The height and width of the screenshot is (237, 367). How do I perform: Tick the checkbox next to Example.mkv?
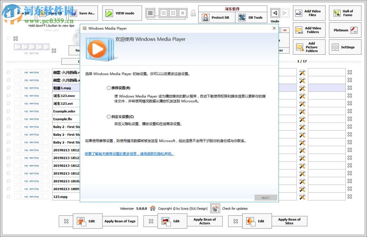click(x=8, y=111)
